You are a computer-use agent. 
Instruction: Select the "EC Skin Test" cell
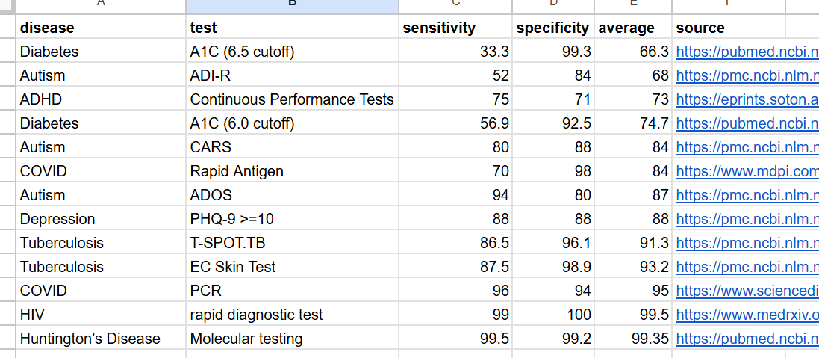point(233,267)
